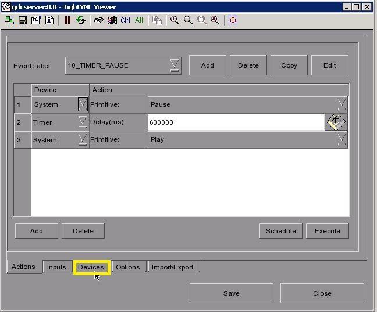Click the Refresh screen icon
The width and height of the screenshot is (377, 312).
point(81,20)
